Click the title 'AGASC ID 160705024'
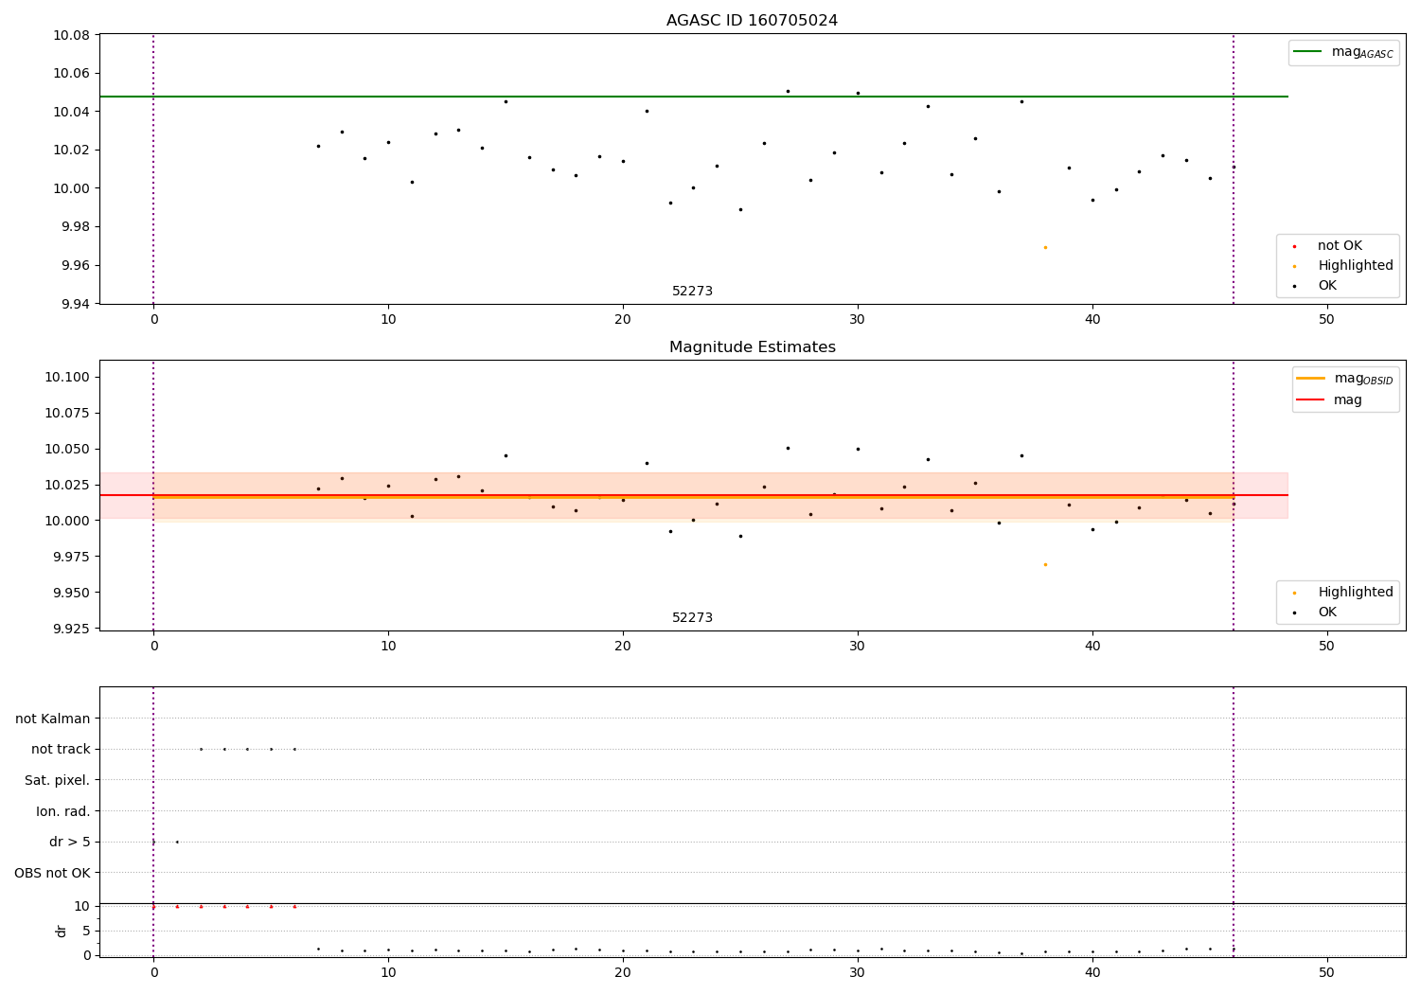The width and height of the screenshot is (1420, 994). [752, 21]
